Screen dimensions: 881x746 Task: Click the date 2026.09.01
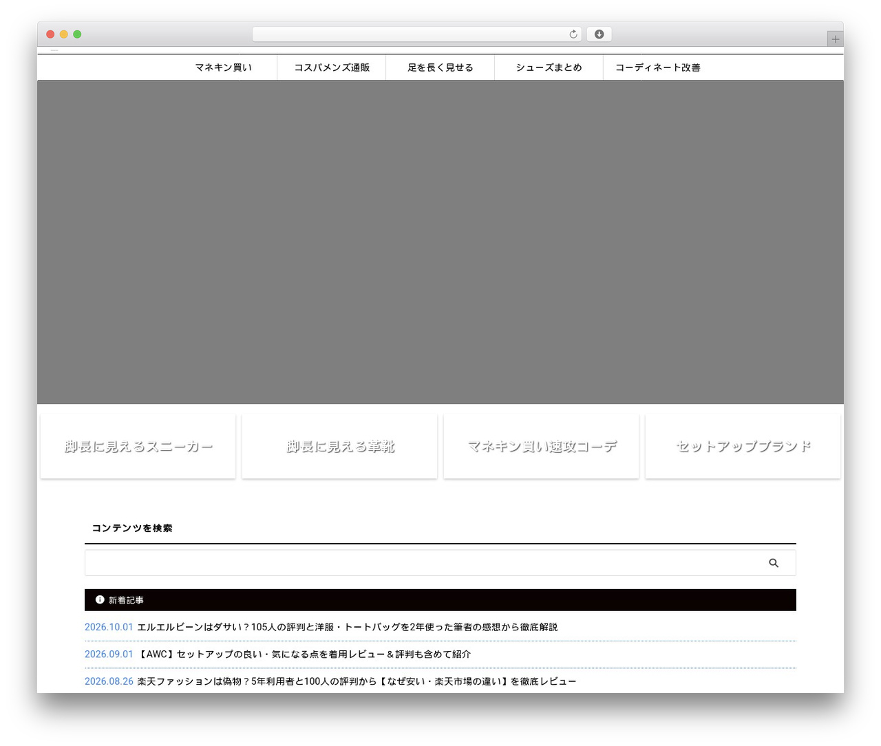(109, 654)
